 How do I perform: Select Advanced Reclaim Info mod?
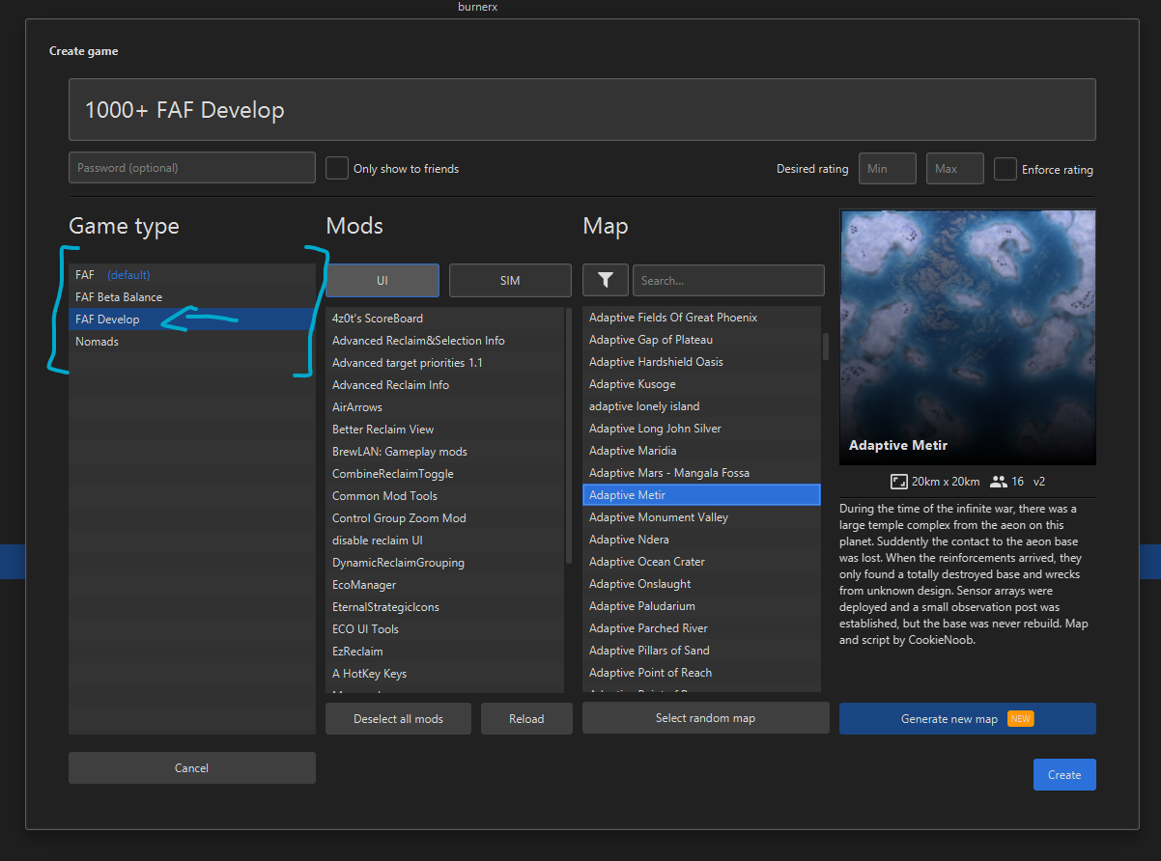[x=444, y=385]
